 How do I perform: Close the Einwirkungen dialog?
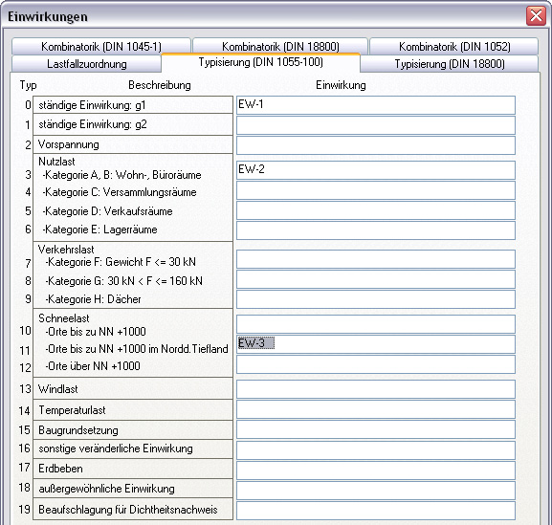pos(536,16)
